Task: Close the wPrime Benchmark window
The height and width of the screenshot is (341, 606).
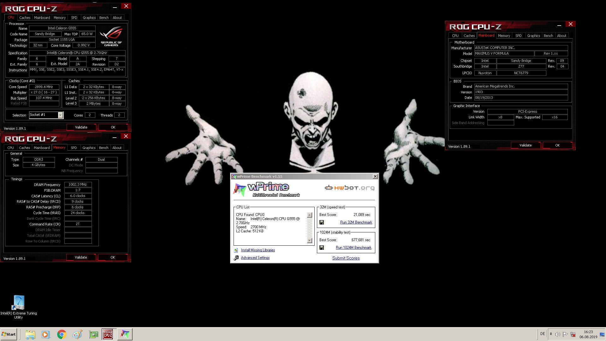Action: [x=375, y=176]
